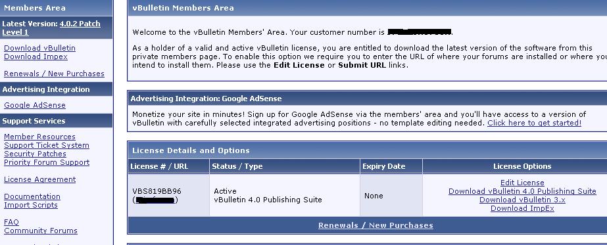Click 'Advertising Integration: Google AdSense' heading
This screenshot has width=607, height=245.
[206, 99]
